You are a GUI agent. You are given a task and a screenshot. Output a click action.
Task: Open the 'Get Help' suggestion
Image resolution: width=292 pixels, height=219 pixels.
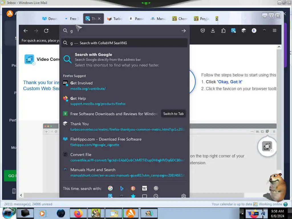click(124, 101)
